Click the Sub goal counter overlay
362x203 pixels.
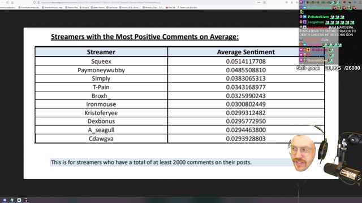click(x=328, y=68)
